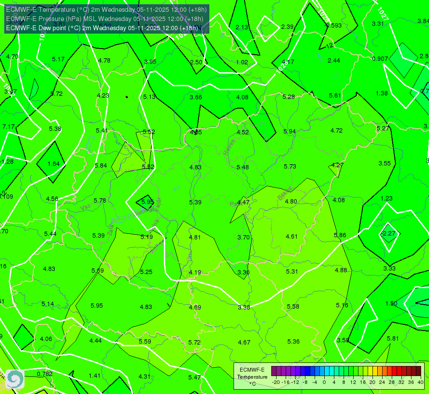This screenshot has width=429, height=394.
Task: Click the 1.23 grid value
Action: pyautogui.click(x=386, y=198)
